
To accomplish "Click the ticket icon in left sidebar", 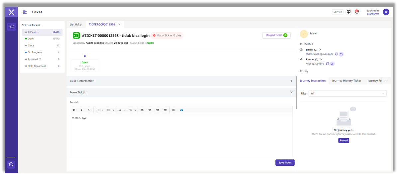I will pyautogui.click(x=11, y=26).
